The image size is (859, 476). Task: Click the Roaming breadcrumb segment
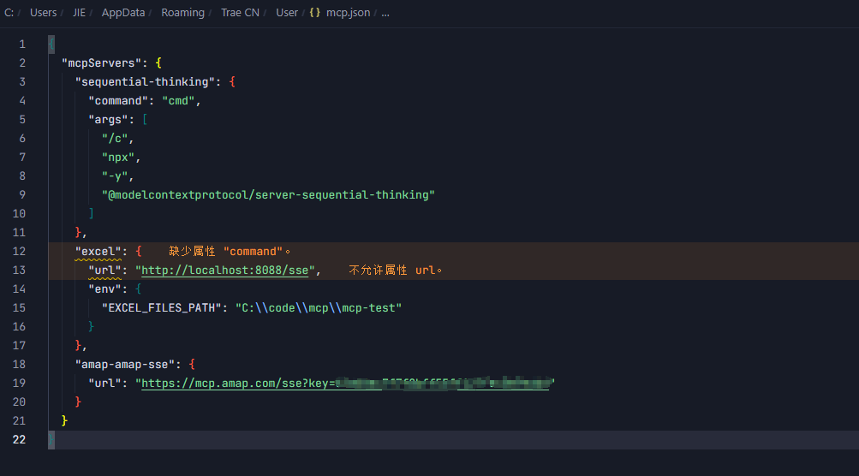[182, 12]
